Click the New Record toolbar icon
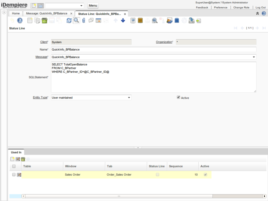Image resolution: width=268 pixels, height=201 pixels. (30, 21)
